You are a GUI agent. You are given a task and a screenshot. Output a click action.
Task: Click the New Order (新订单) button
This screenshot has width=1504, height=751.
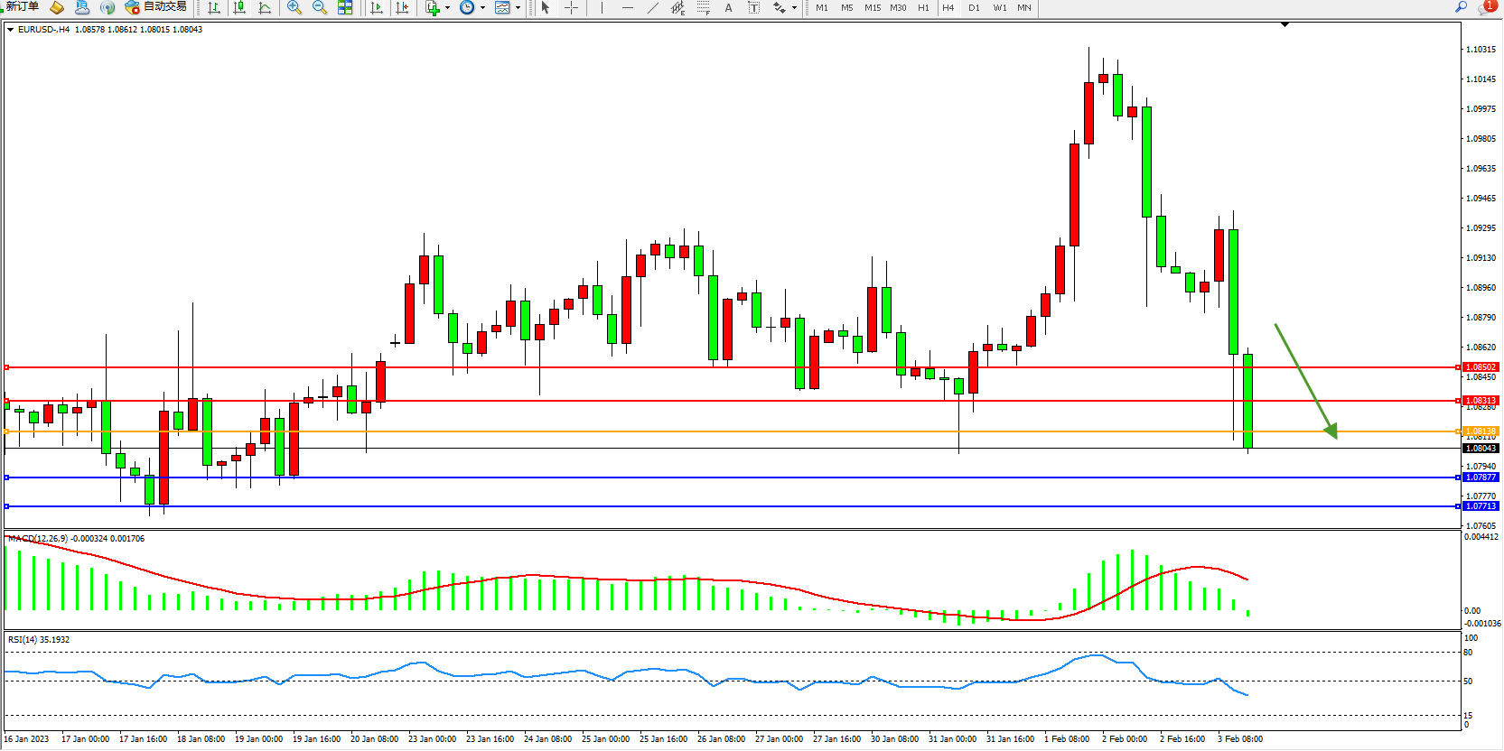tap(22, 7)
